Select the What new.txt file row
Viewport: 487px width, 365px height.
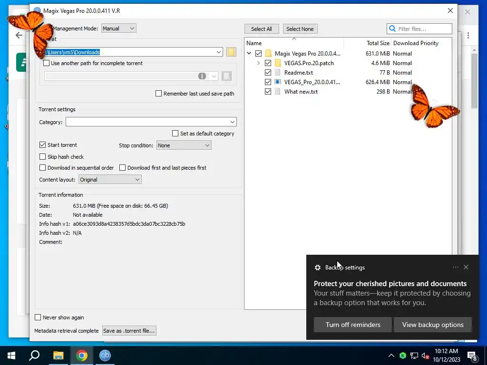pyautogui.click(x=348, y=92)
